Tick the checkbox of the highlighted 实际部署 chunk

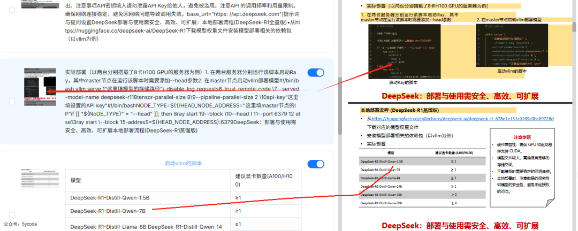pyautogui.click(x=12, y=101)
